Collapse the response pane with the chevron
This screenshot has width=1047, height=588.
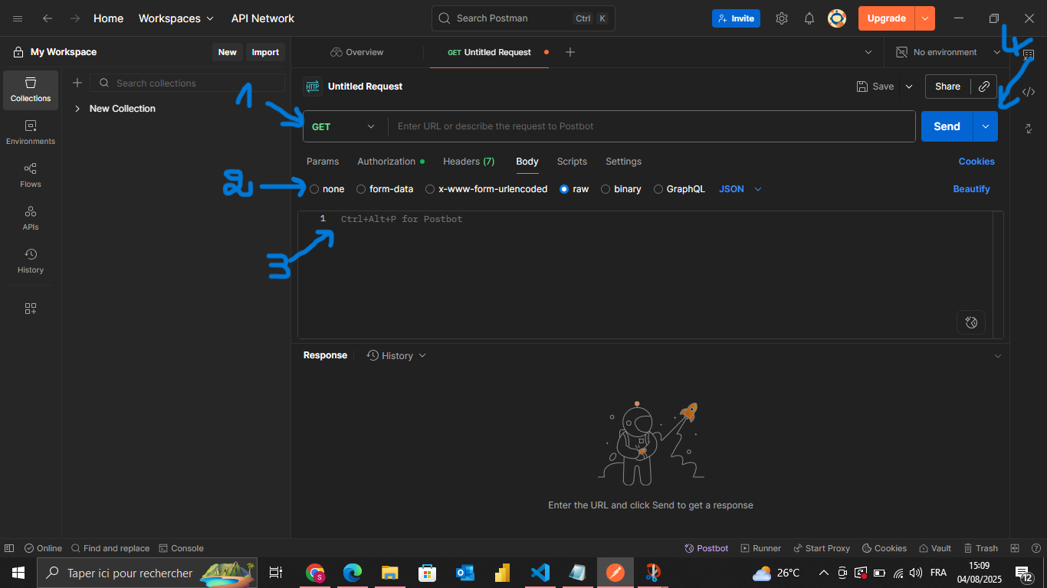997,356
